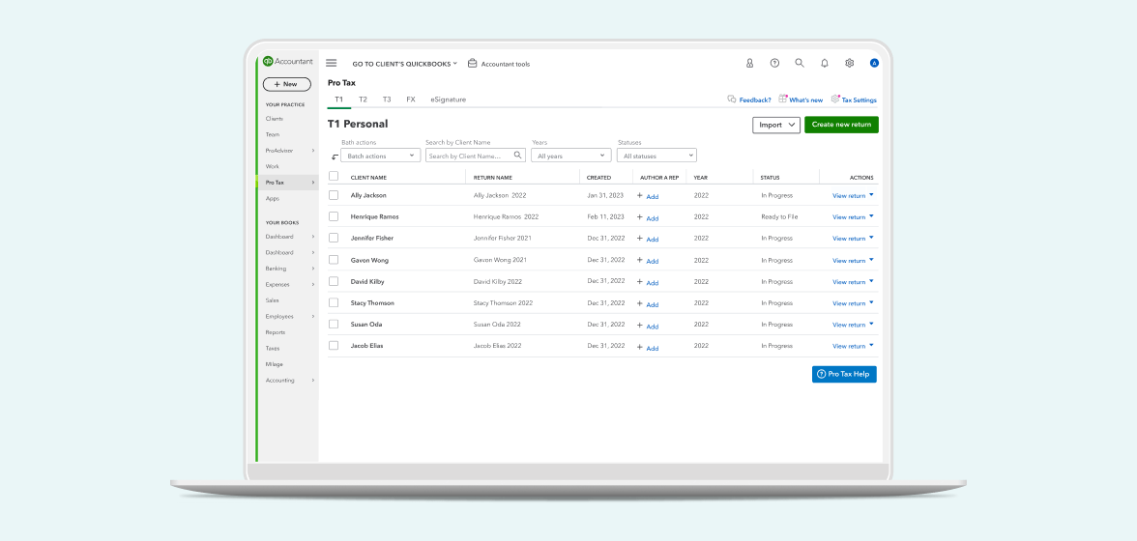Open the All years filter dropdown

click(571, 156)
